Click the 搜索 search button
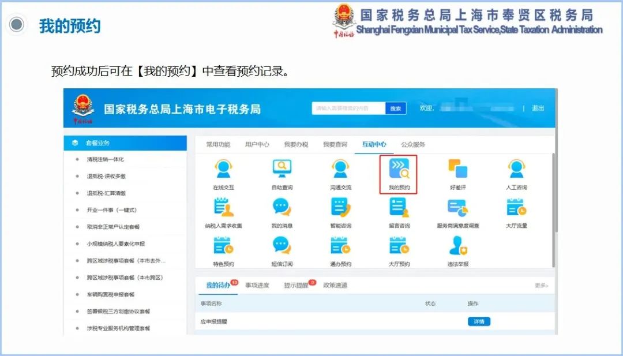This screenshot has width=623, height=356. pyautogui.click(x=396, y=108)
